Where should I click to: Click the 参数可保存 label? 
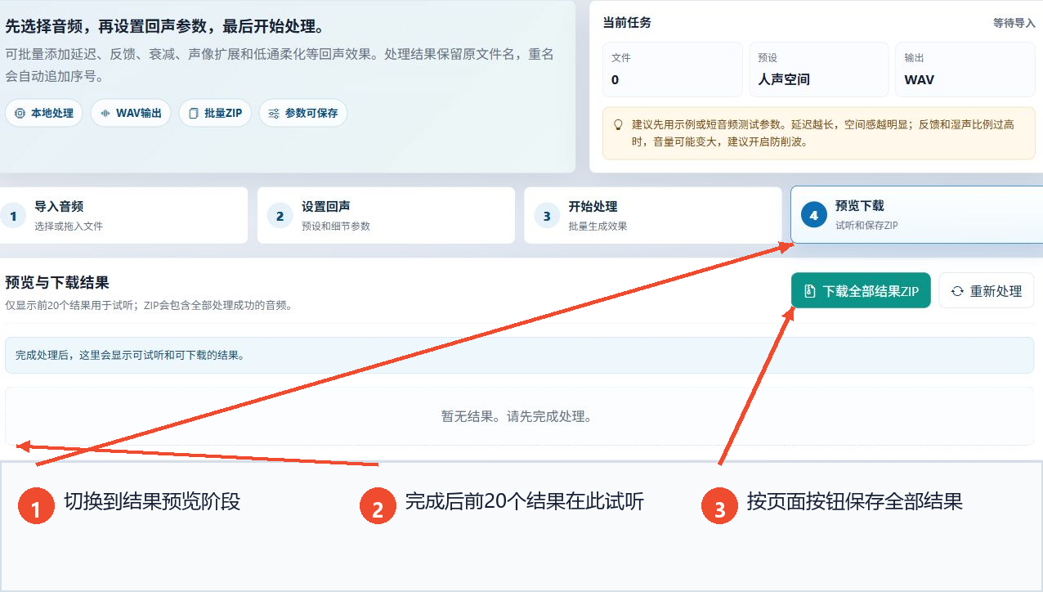pyautogui.click(x=311, y=113)
